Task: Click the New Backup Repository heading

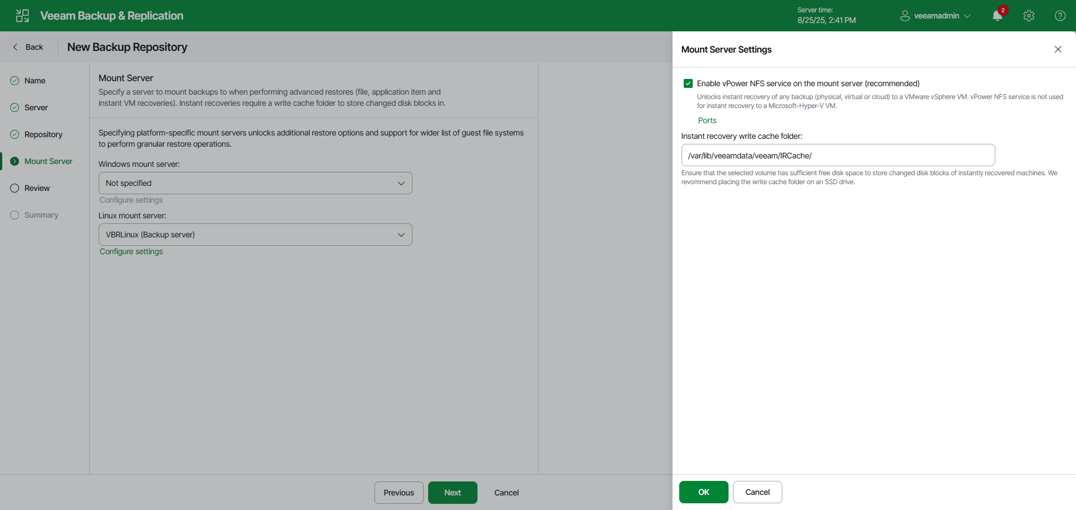Action: click(127, 47)
